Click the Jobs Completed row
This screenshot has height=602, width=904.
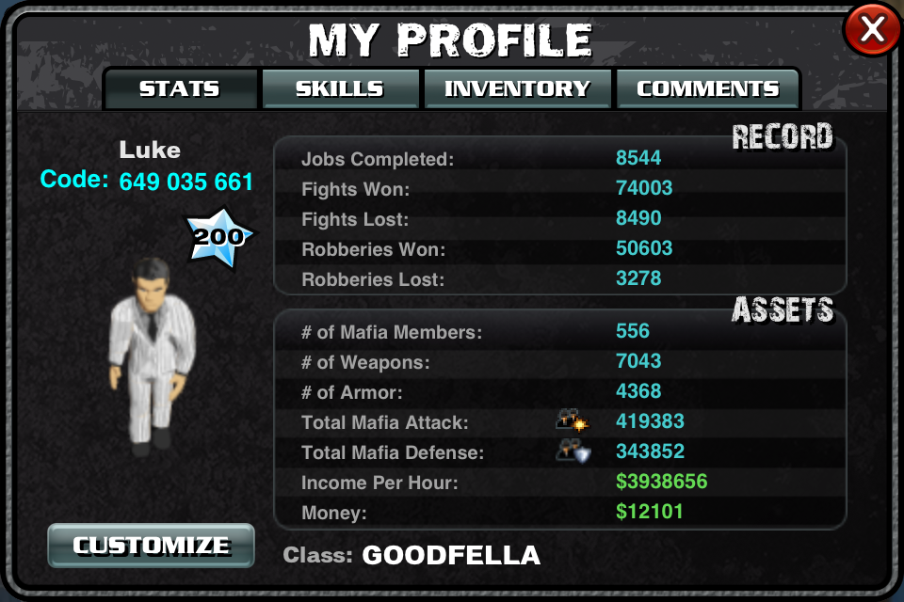click(560, 158)
